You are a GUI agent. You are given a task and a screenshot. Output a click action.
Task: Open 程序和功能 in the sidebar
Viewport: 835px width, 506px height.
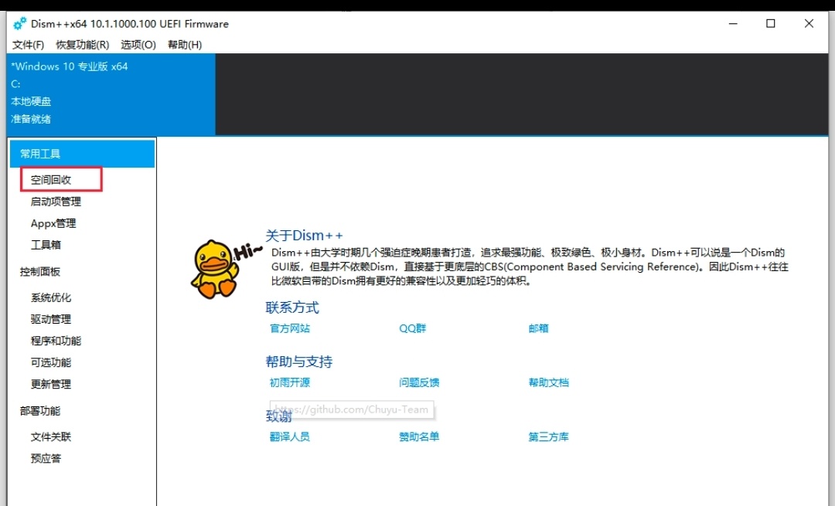[x=56, y=341]
